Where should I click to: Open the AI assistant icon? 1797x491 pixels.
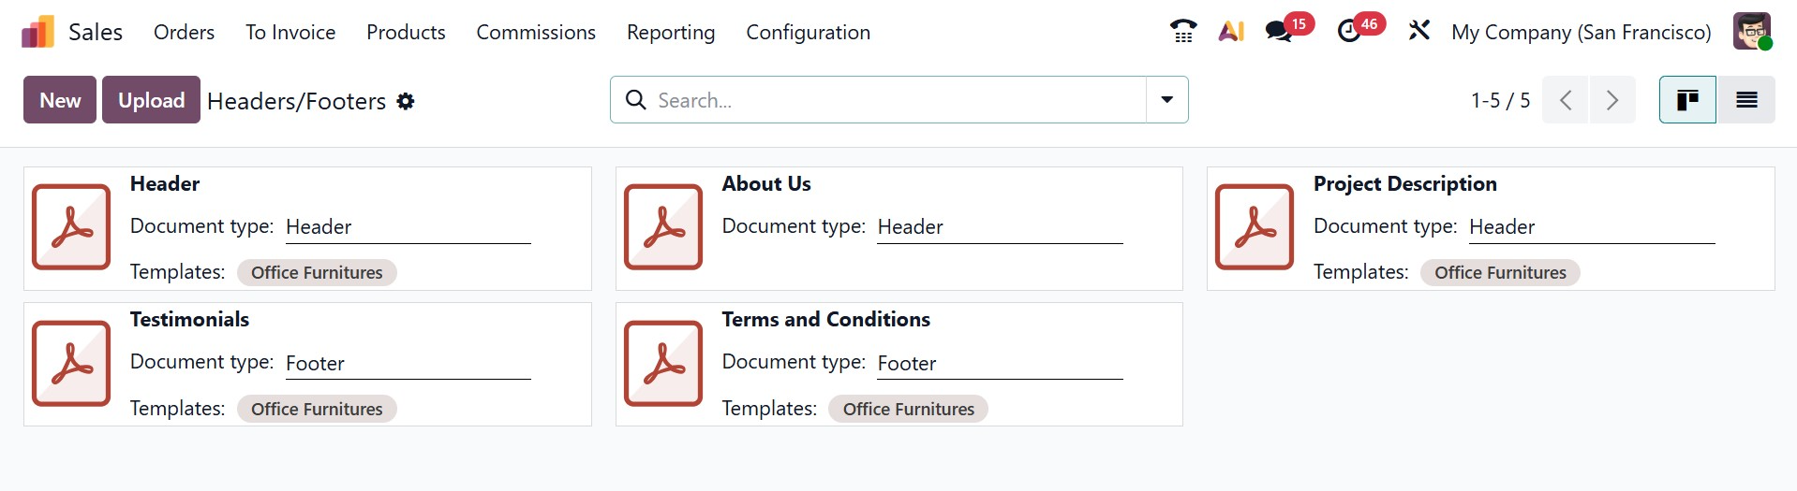[x=1231, y=32]
